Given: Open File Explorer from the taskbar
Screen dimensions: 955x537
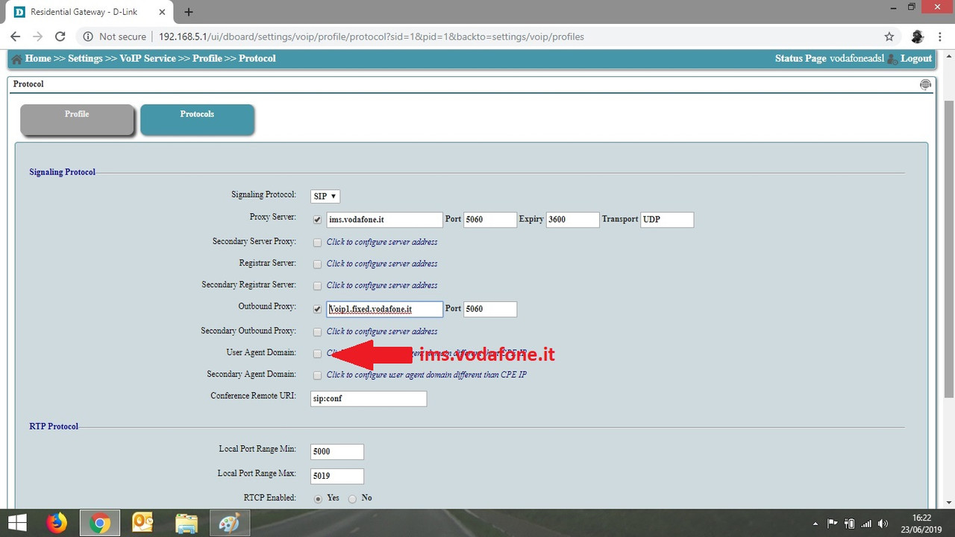Looking at the screenshot, I should [x=186, y=524].
